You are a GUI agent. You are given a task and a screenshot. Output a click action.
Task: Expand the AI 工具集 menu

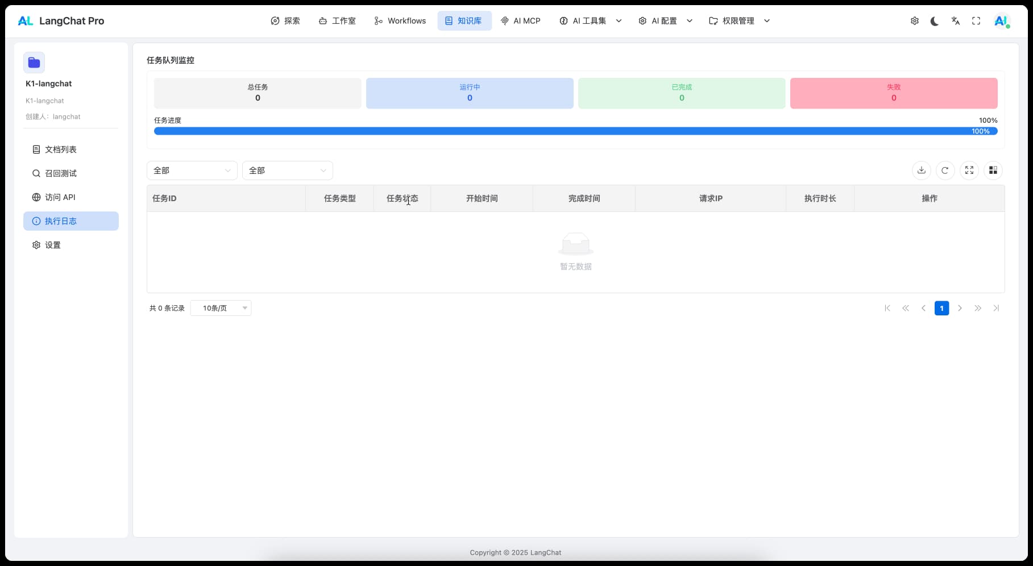[590, 21]
